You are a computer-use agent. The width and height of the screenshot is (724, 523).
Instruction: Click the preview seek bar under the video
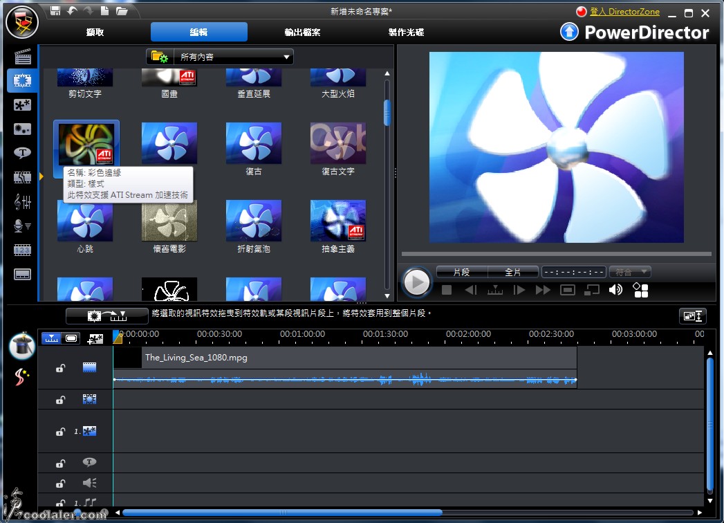coord(557,254)
